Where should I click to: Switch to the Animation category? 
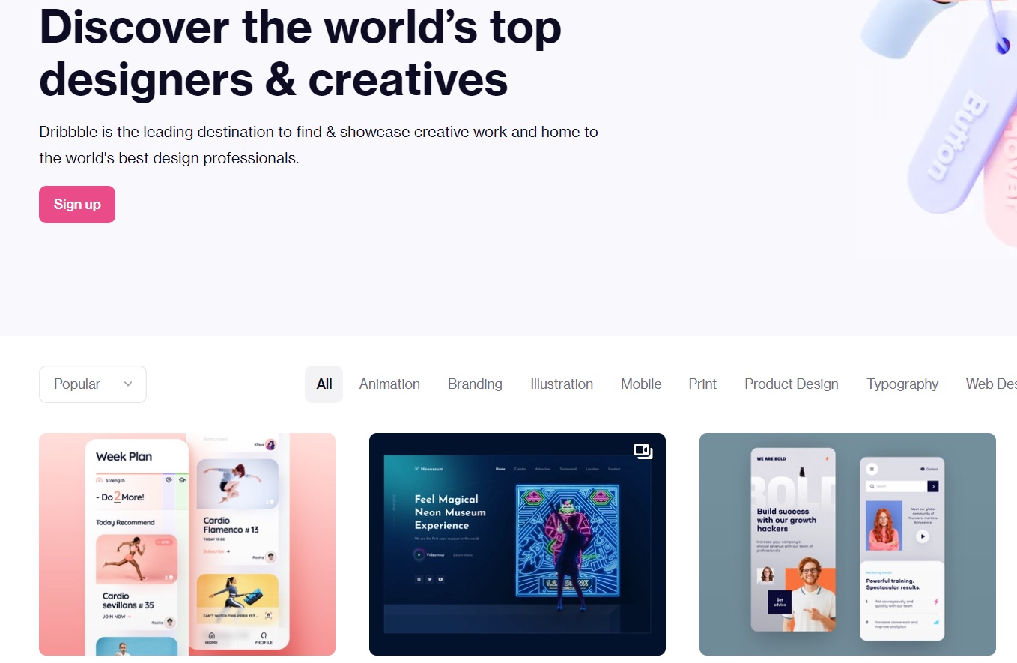(x=389, y=384)
